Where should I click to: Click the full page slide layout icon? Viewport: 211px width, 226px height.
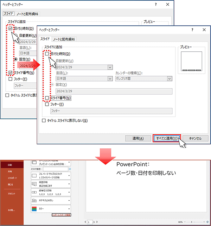click(34, 175)
